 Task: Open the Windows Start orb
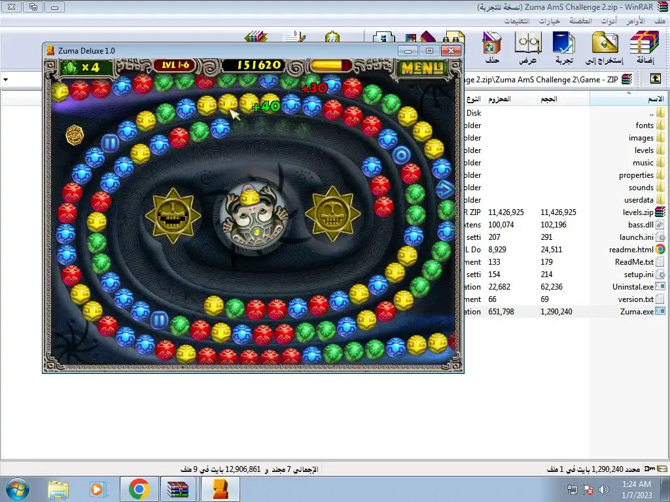click(18, 489)
